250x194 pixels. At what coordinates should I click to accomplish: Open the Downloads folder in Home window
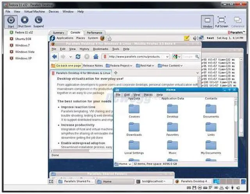click(134, 129)
